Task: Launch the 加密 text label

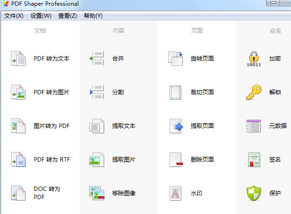Action: (275, 59)
